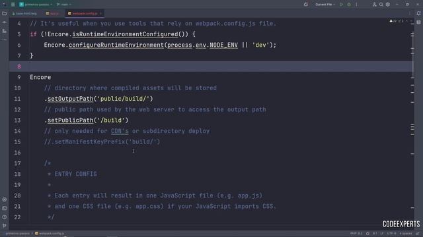This screenshot has height=237, width=423.
Task: Open editor tabs options menu
Action: click(410, 13)
